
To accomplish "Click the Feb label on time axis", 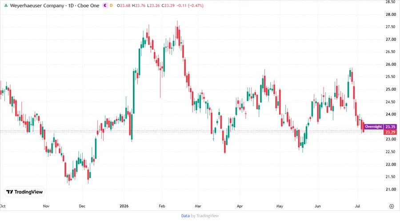I will (162, 206).
